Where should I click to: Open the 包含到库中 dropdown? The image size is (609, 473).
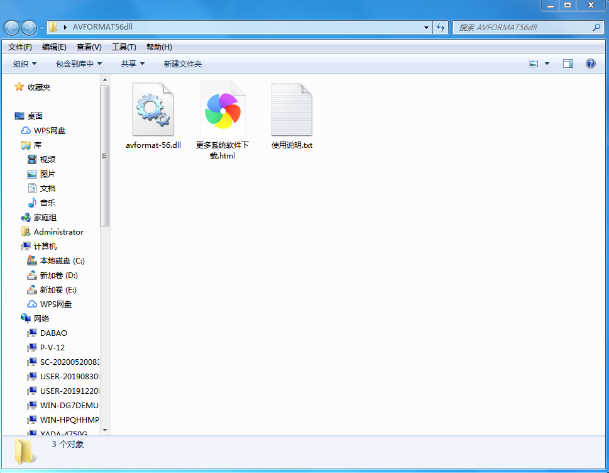79,64
